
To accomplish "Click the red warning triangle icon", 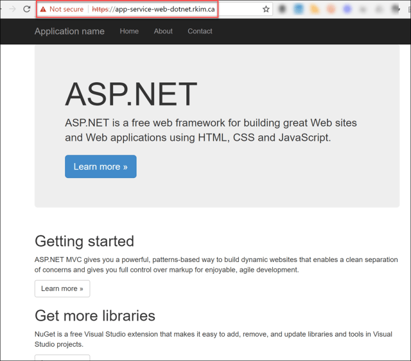I will point(43,10).
